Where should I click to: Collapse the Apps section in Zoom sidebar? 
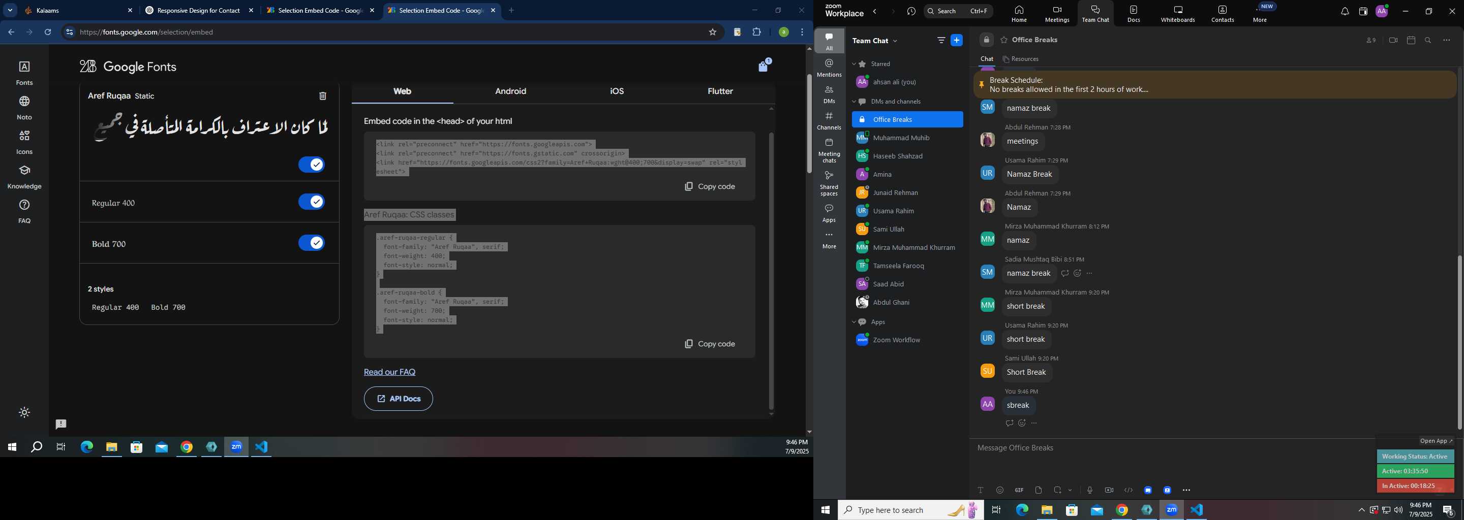coord(853,322)
